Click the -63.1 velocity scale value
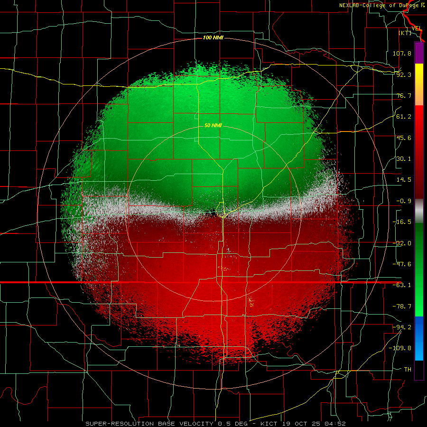This screenshot has height=427, width=427. pyautogui.click(x=402, y=285)
